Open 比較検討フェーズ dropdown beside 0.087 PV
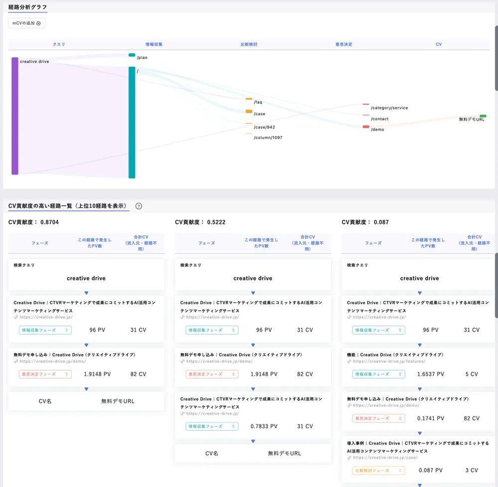498x487 pixels. click(x=378, y=471)
